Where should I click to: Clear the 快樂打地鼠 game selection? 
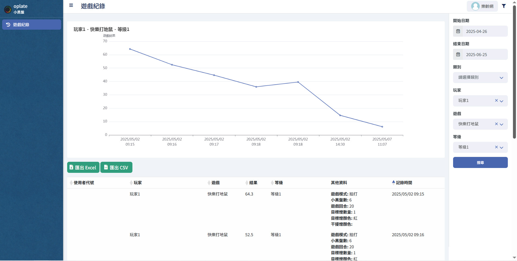(x=496, y=124)
